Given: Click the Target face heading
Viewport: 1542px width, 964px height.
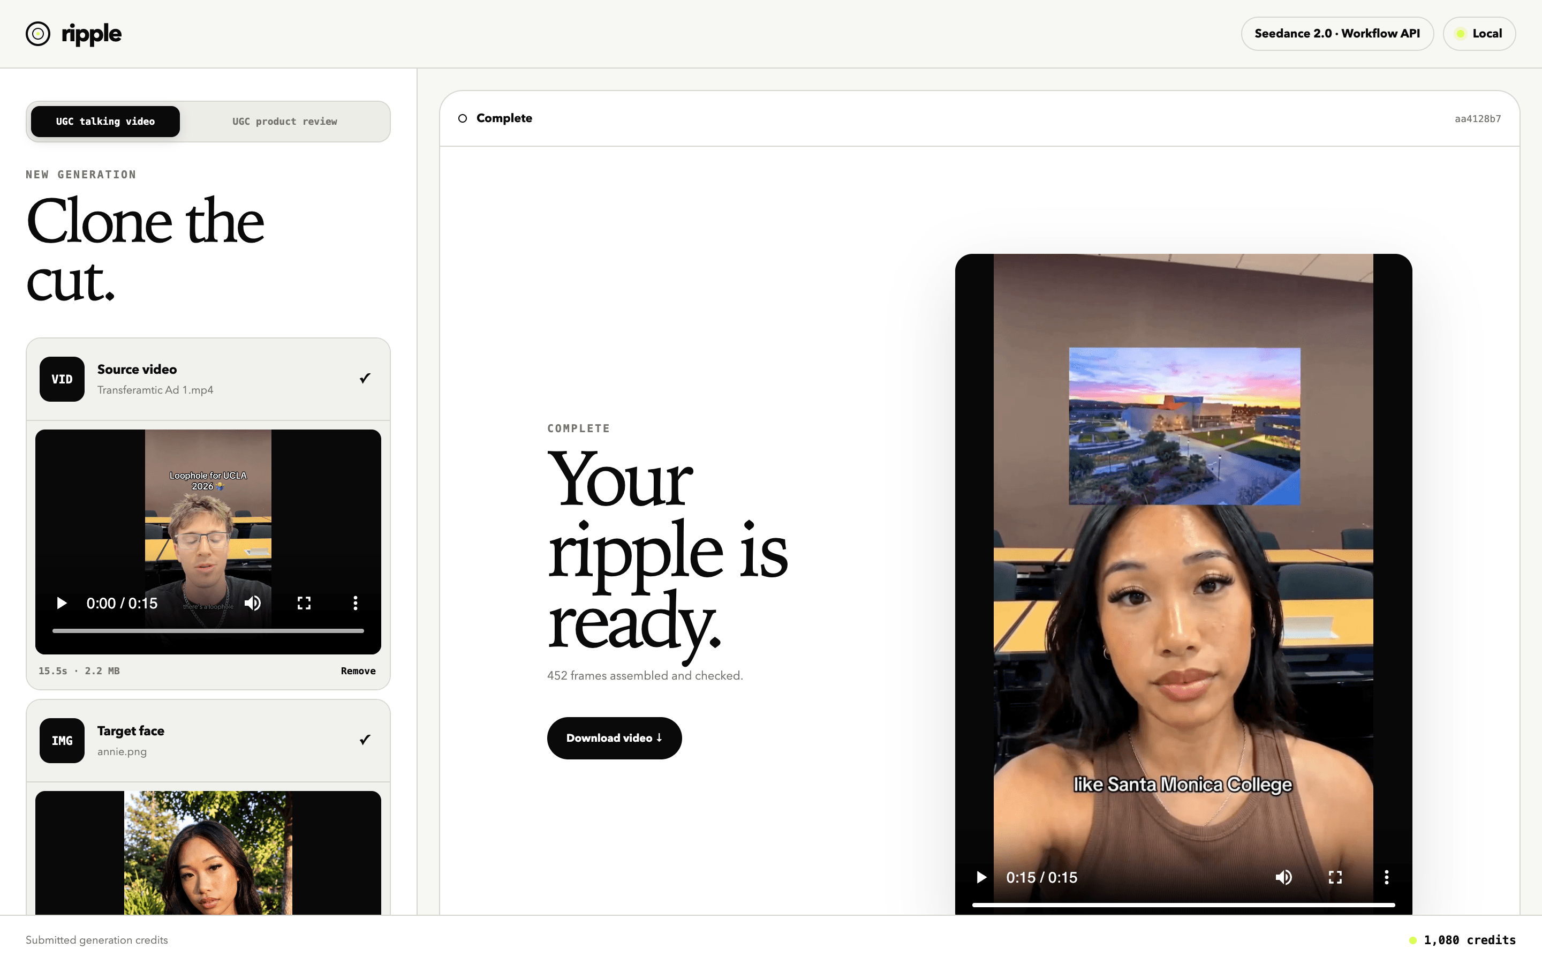Looking at the screenshot, I should pos(131,730).
